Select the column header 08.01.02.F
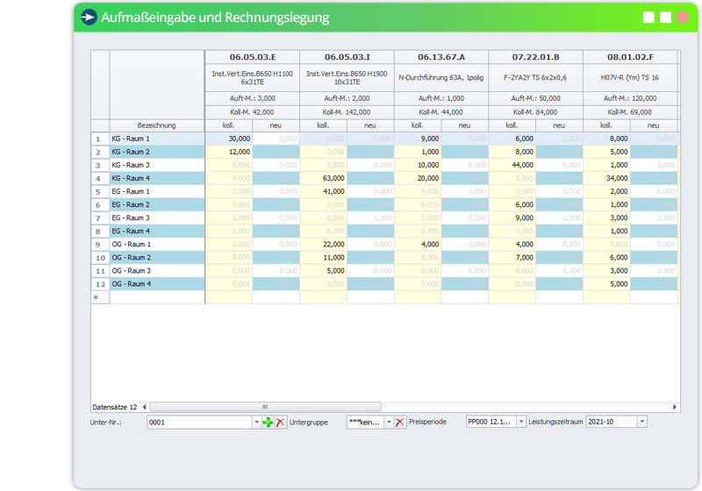 click(x=630, y=57)
